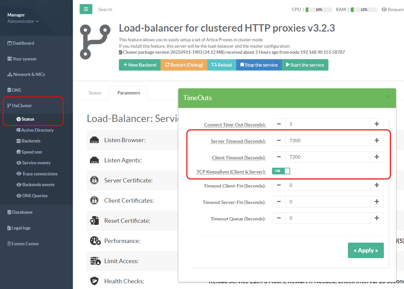Expand the Administrator account dropdown
Screen dimensions: 404x289
tap(23, 22)
